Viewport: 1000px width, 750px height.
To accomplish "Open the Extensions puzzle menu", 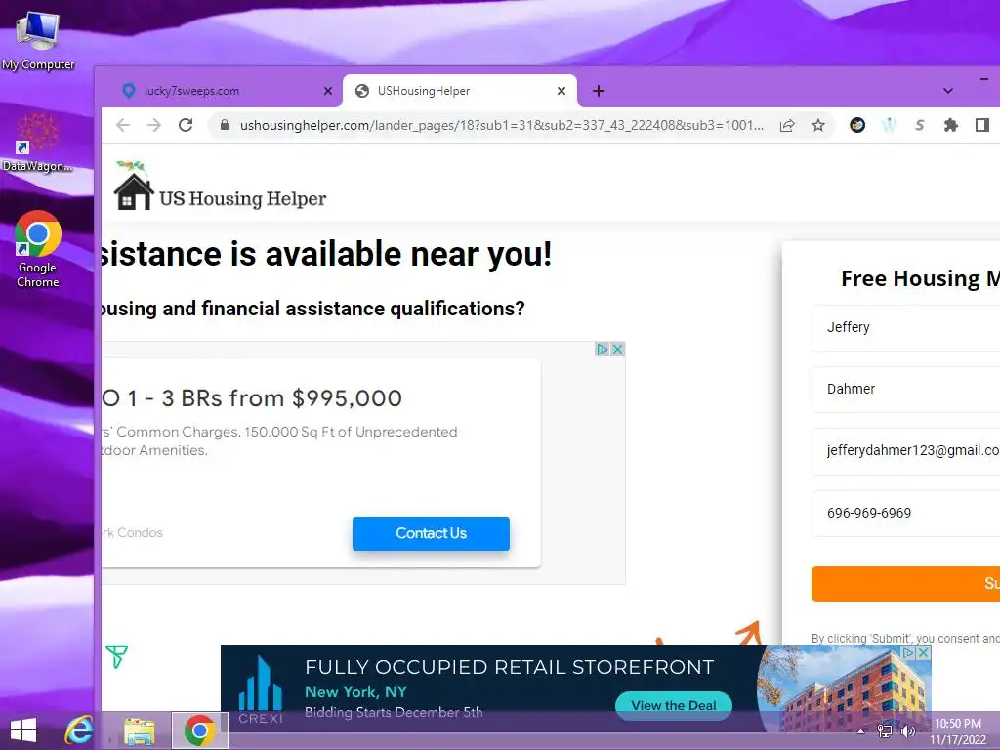I will click(951, 125).
